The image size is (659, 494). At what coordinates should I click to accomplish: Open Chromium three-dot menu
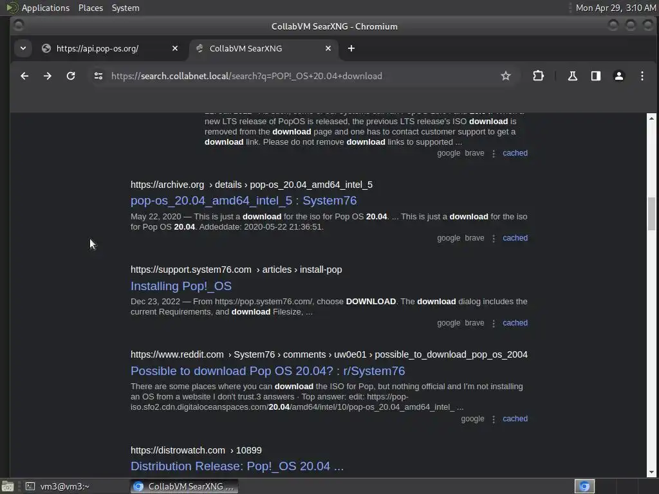642,76
